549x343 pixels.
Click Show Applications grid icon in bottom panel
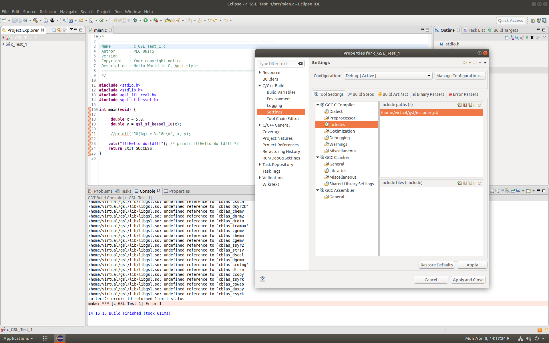click(x=45, y=338)
